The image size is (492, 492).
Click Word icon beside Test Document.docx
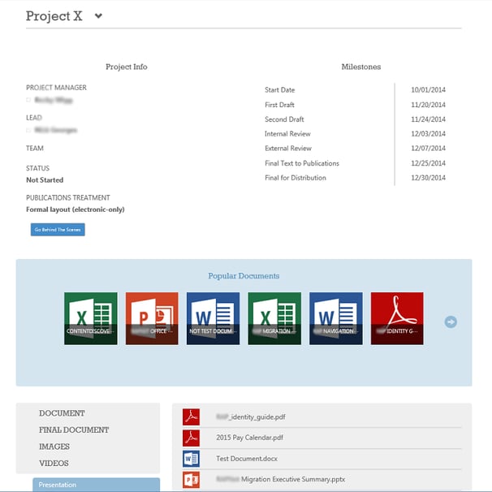191,459
